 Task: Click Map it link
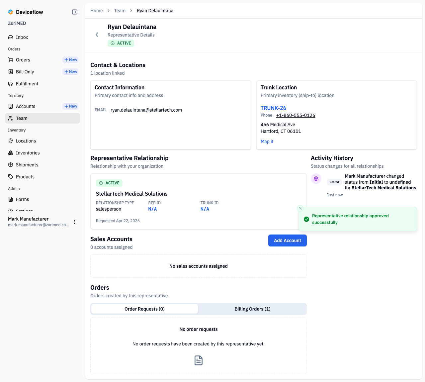click(267, 142)
